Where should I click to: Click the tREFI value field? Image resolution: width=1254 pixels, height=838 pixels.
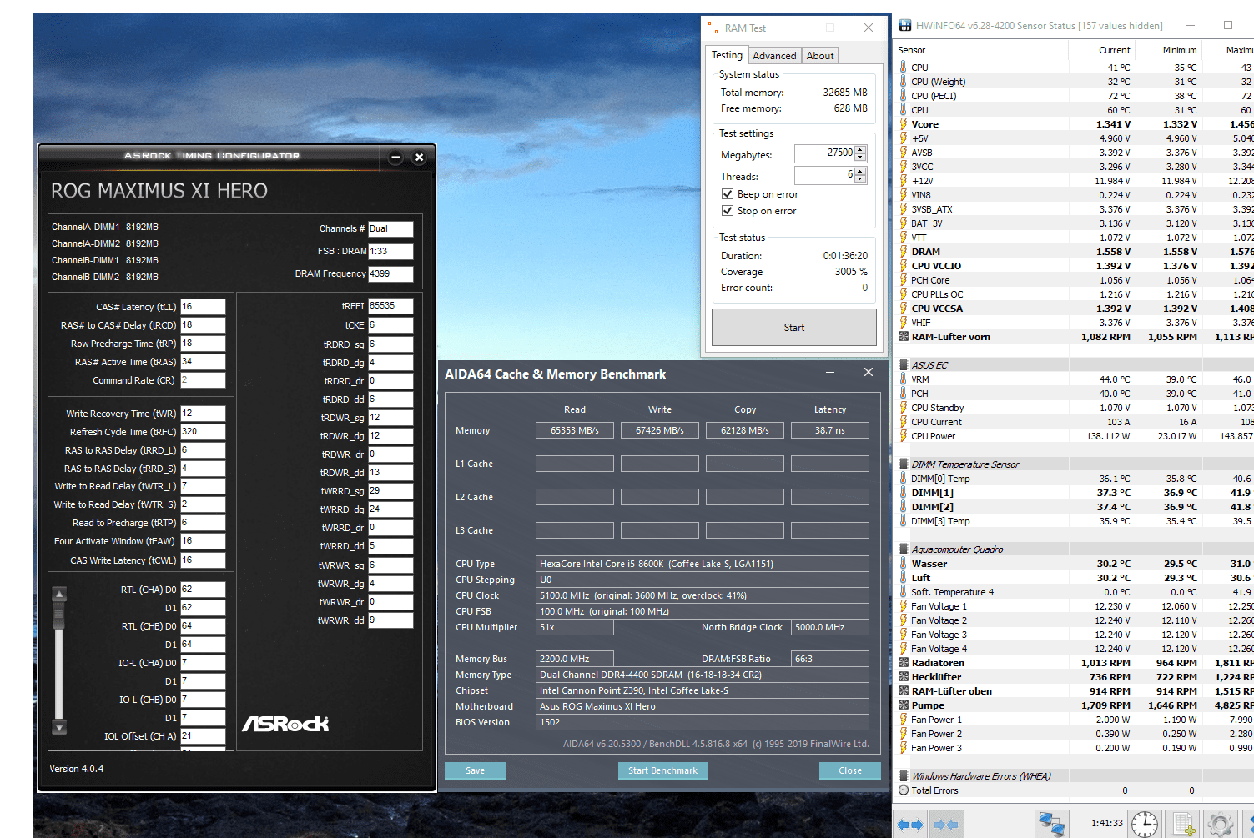coord(390,306)
